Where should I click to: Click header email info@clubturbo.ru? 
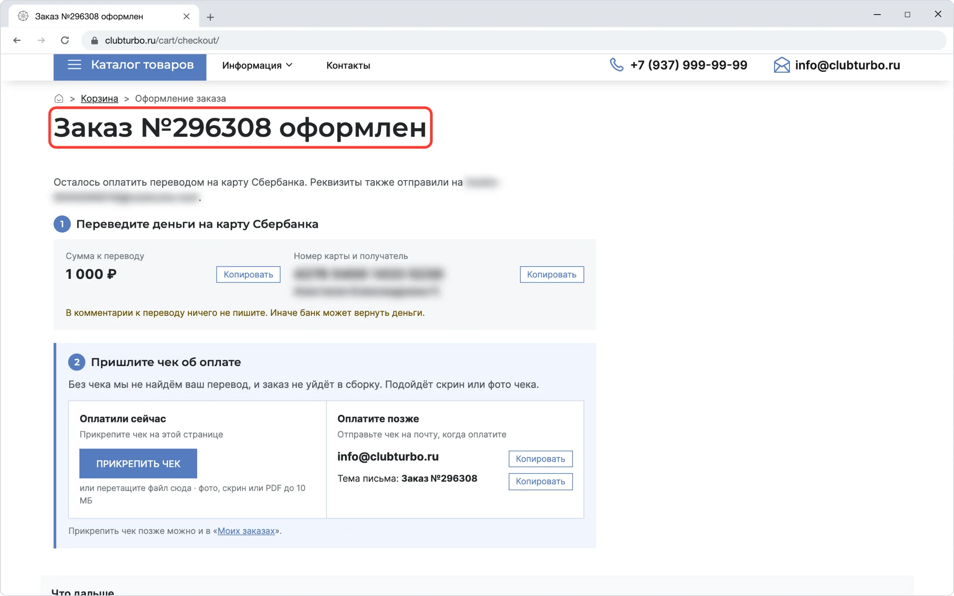click(x=847, y=65)
